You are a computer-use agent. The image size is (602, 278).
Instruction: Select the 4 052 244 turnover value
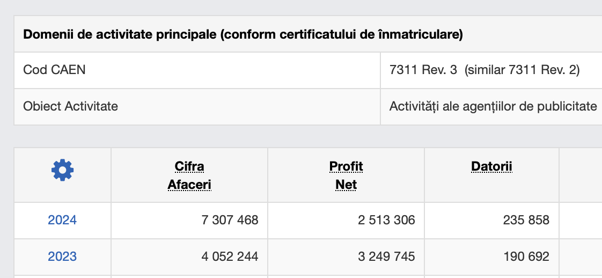pos(230,256)
